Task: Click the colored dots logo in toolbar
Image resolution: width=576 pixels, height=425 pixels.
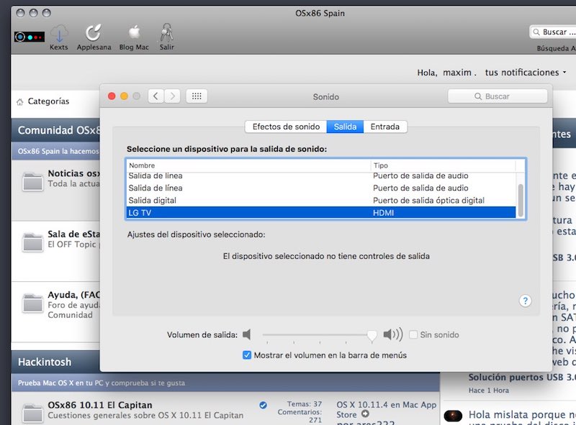Action: point(30,37)
